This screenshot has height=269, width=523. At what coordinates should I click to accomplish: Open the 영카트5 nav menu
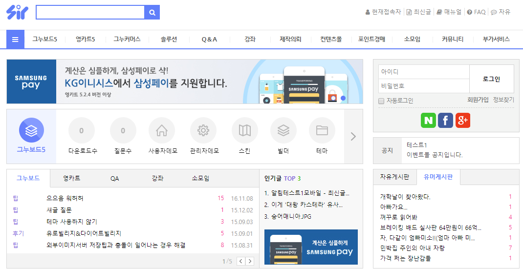pos(86,40)
